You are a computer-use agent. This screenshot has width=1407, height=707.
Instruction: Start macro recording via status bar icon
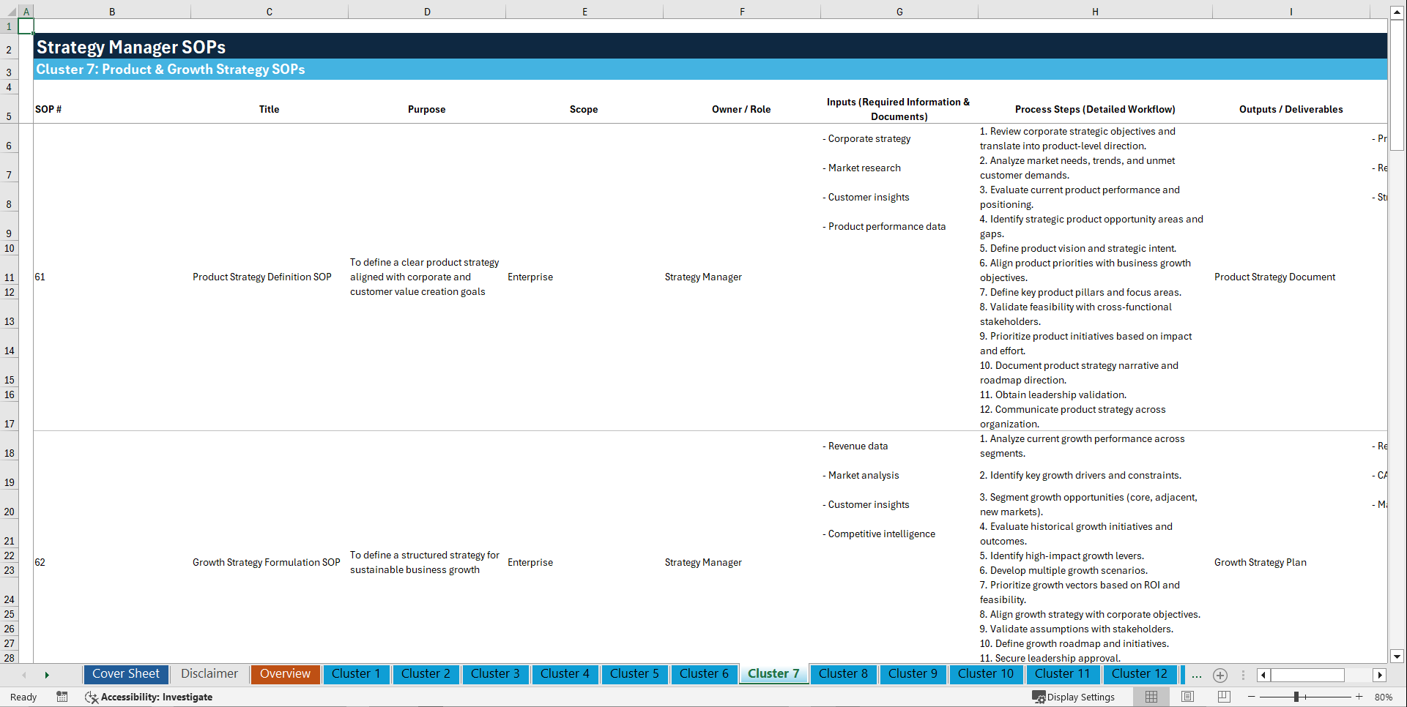(62, 697)
